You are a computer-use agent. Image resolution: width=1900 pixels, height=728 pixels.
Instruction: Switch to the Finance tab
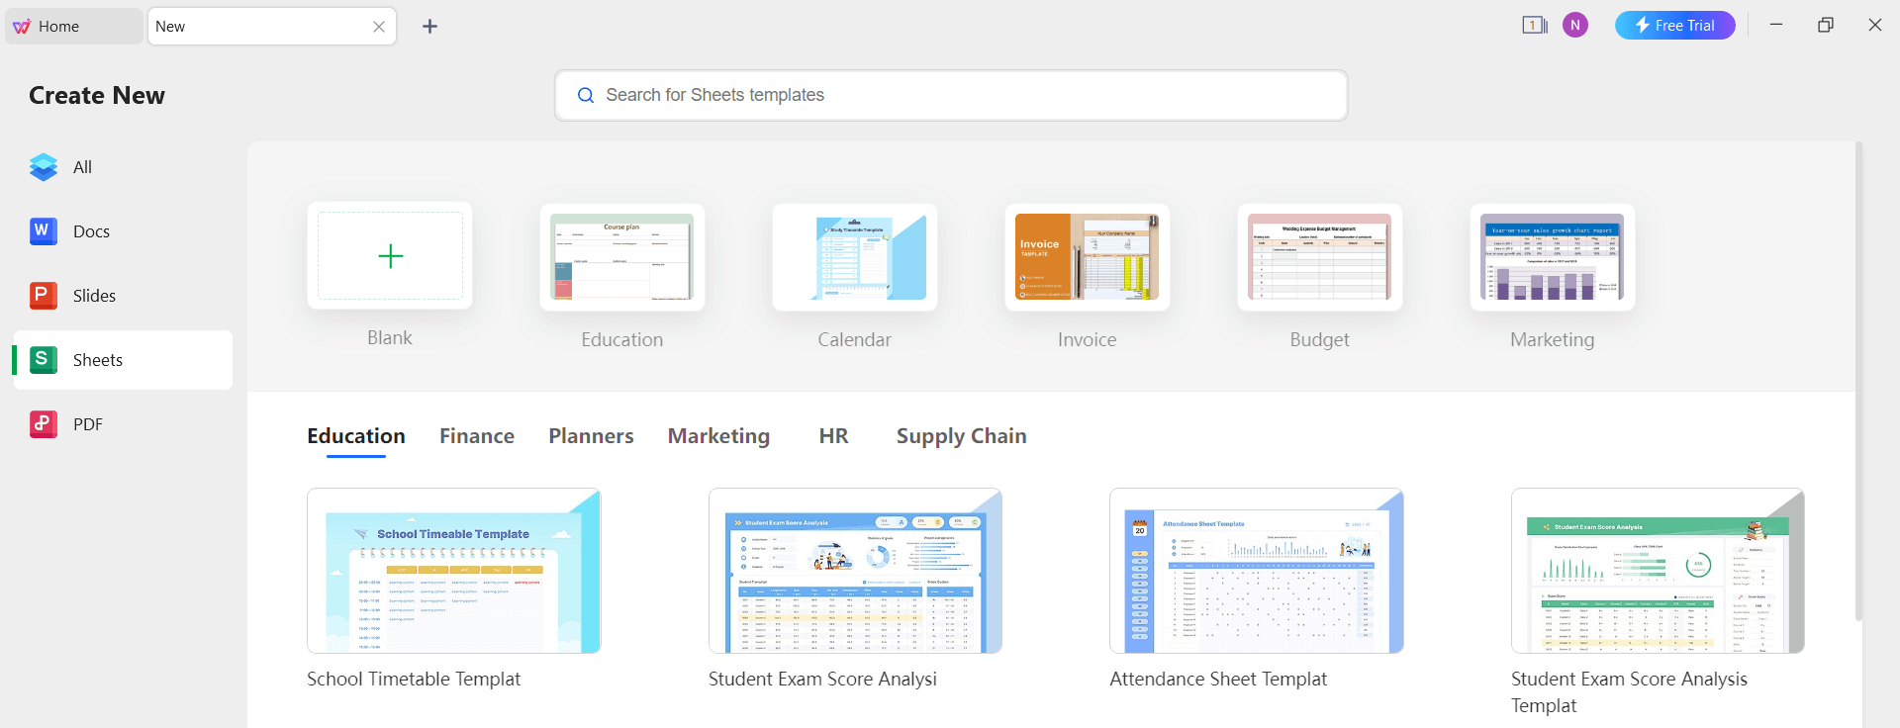[477, 436]
